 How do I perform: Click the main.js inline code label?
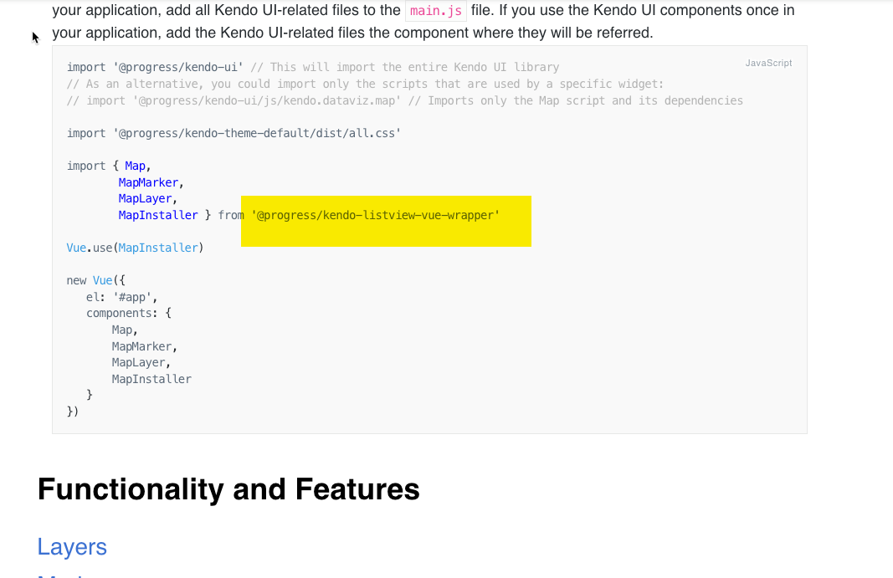435,11
